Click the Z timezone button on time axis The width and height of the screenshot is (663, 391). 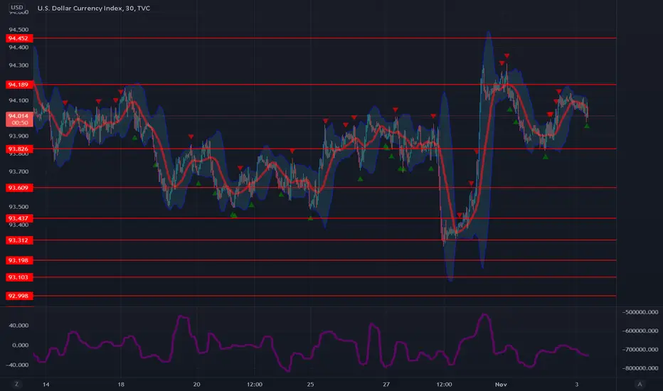pyautogui.click(x=17, y=384)
